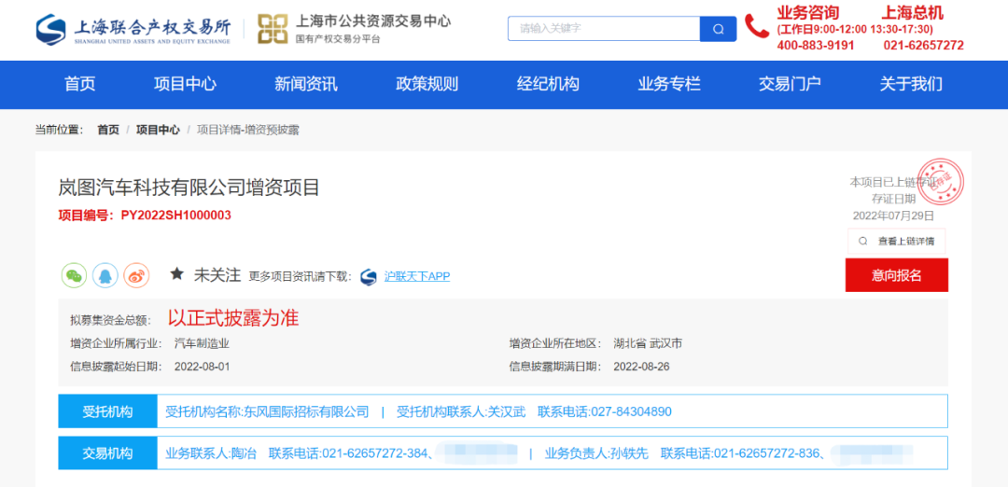Open the 沪联天下APP download link
1008x487 pixels.
click(417, 276)
